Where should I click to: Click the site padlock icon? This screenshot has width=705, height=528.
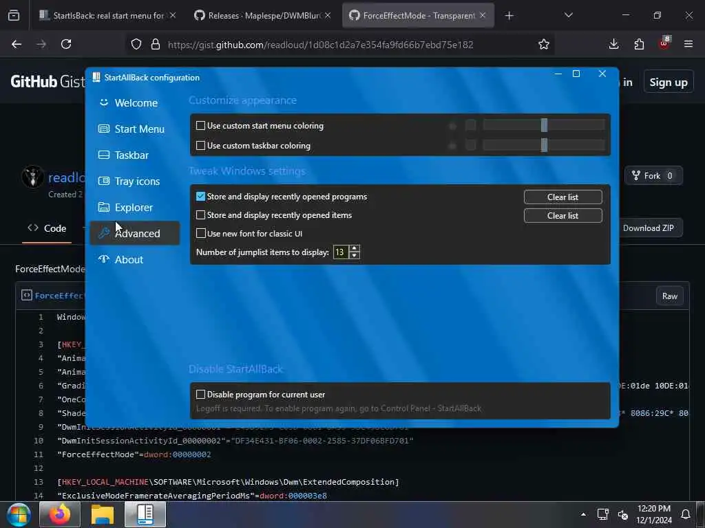(156, 44)
